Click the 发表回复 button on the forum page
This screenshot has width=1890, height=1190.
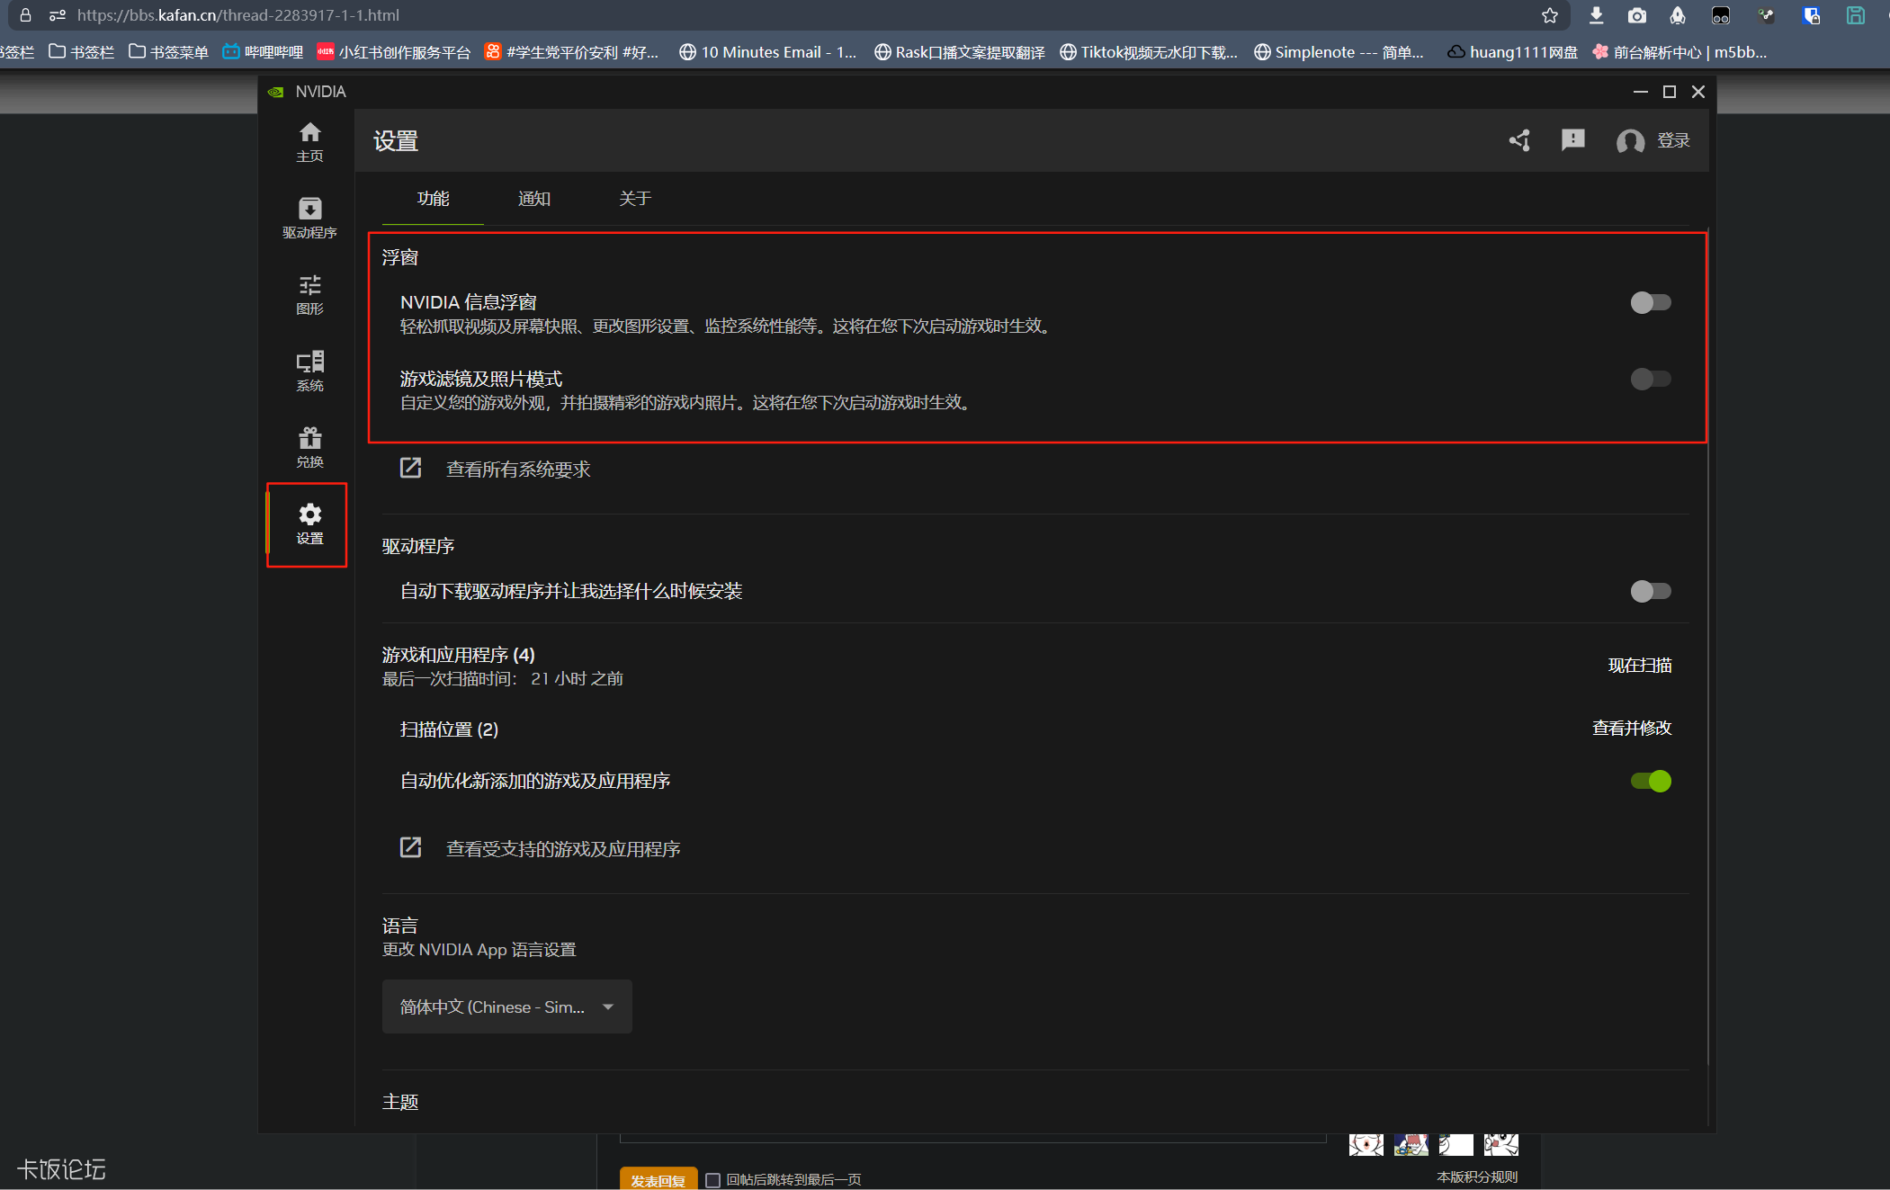point(658,1179)
